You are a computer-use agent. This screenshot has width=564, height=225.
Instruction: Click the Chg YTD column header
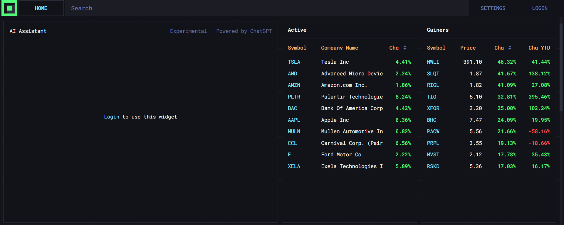pyautogui.click(x=539, y=48)
